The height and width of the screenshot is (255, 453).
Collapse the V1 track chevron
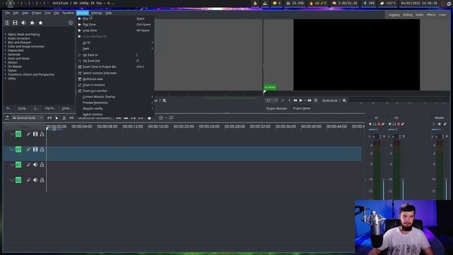click(x=12, y=149)
